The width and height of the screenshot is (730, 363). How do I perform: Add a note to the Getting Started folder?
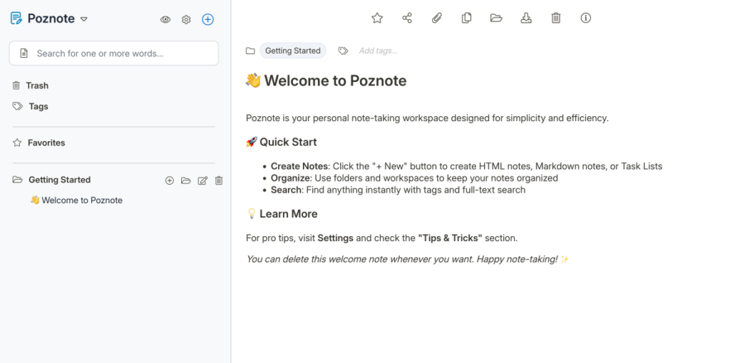(x=170, y=181)
